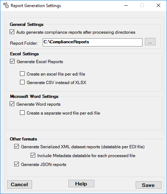
Task: Toggle Generate Word reports checkbox
Action: tap(12, 104)
